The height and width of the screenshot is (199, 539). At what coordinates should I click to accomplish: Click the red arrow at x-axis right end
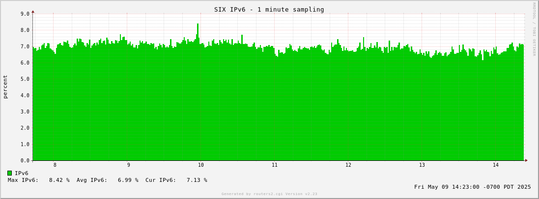click(x=526, y=160)
